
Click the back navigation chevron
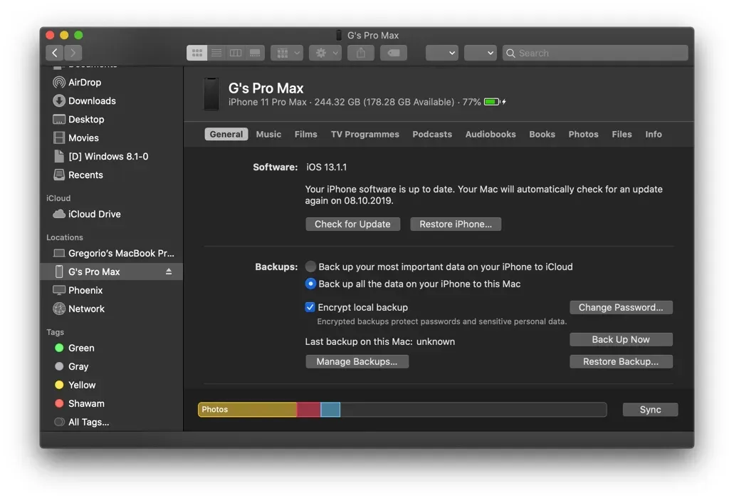55,52
